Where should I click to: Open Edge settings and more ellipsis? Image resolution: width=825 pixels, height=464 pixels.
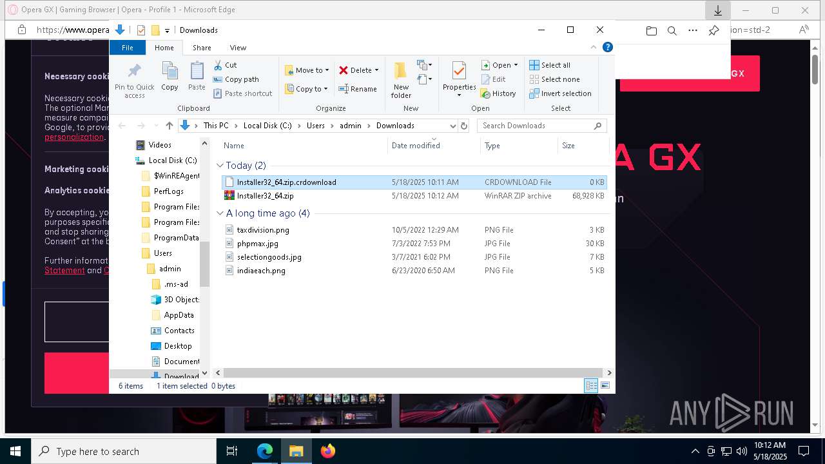pyautogui.click(x=693, y=30)
